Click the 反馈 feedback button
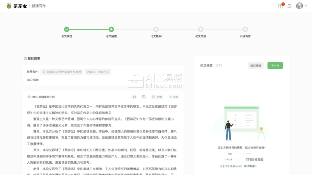The width and height of the screenshot is (312, 175). (x=157, y=97)
